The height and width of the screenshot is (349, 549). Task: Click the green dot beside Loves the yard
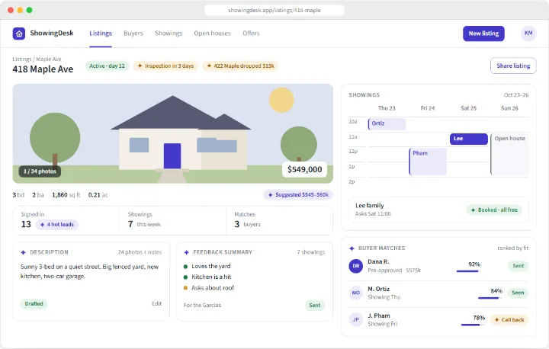click(x=185, y=267)
